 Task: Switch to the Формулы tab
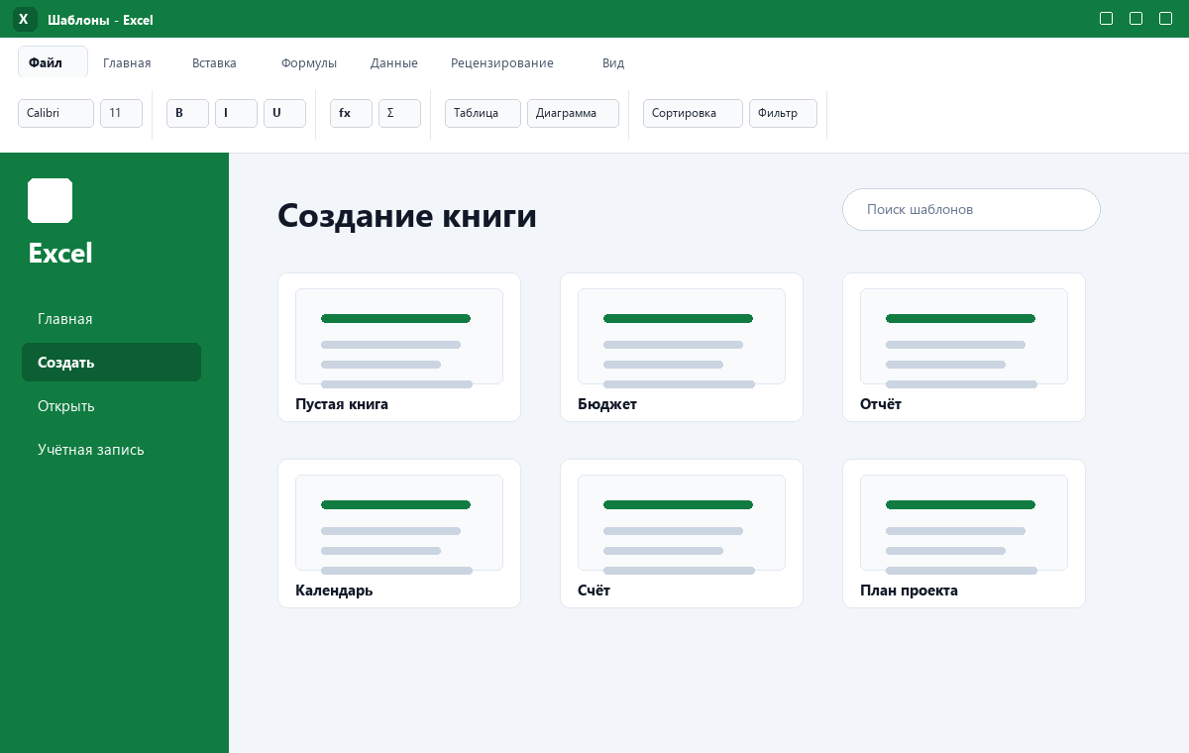pyautogui.click(x=309, y=62)
